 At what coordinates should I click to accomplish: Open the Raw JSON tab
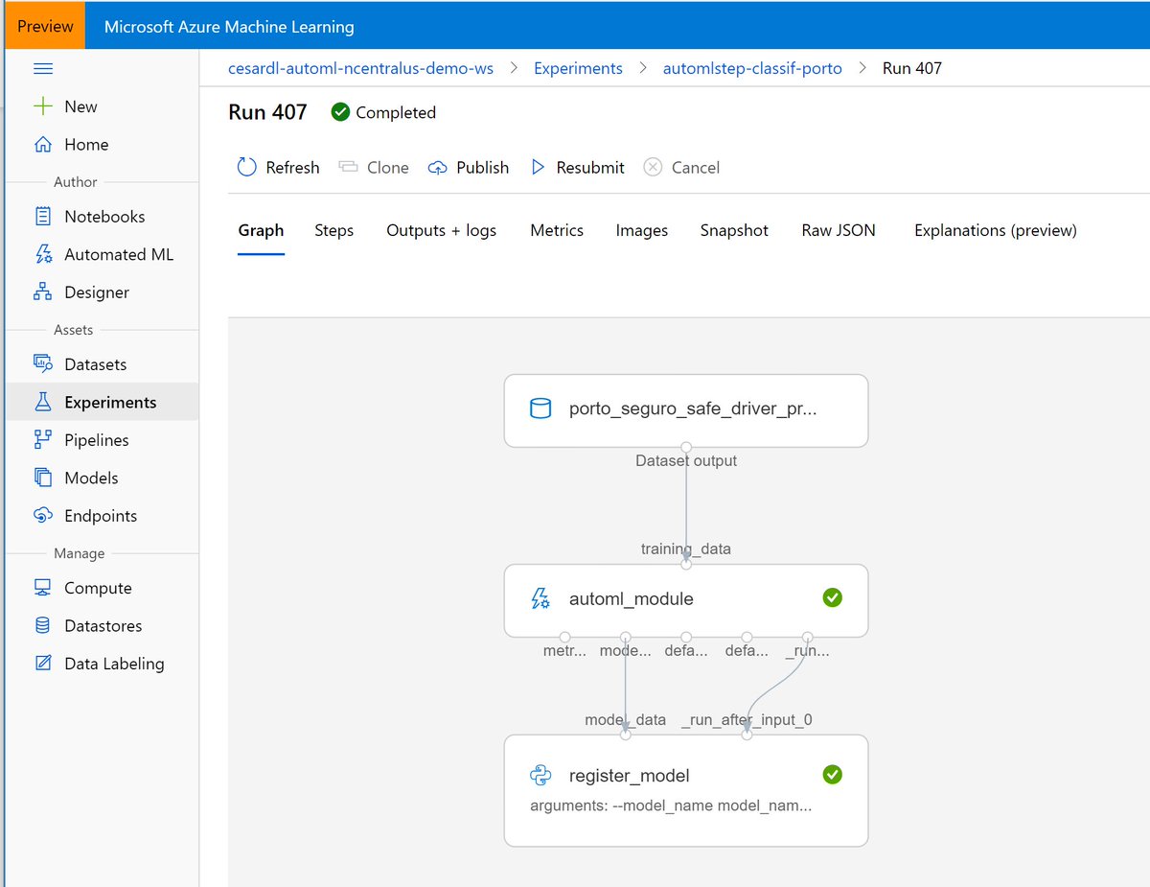(x=838, y=230)
